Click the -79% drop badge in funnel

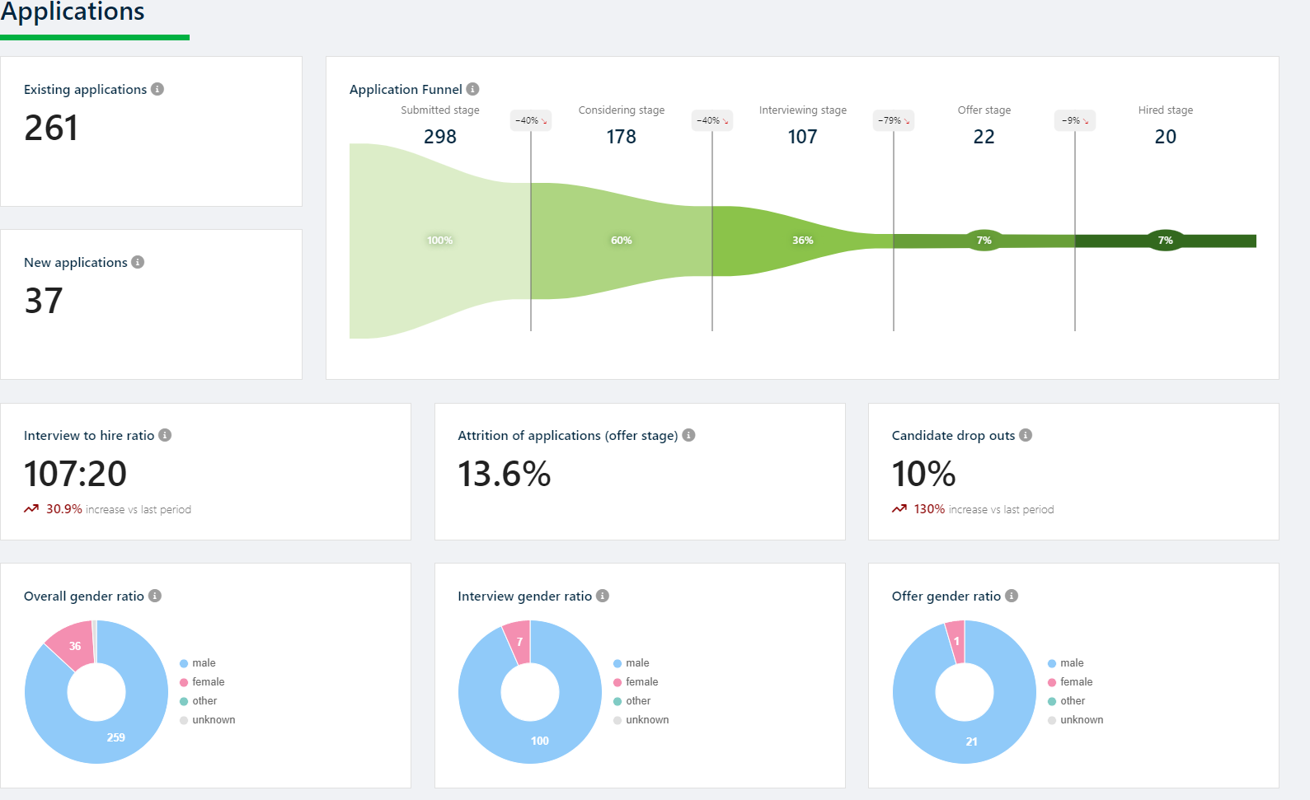click(x=893, y=120)
